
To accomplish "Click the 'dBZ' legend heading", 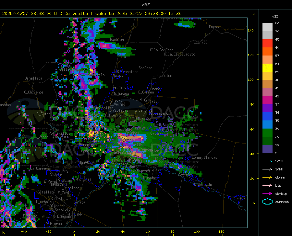I will (x=275, y=16).
